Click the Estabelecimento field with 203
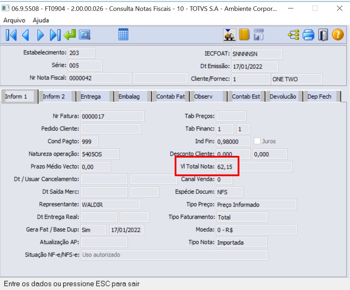350x290 pixels. point(82,53)
